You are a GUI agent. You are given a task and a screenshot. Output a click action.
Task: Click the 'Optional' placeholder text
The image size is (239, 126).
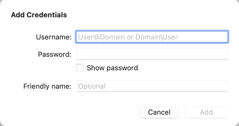[x=92, y=87]
